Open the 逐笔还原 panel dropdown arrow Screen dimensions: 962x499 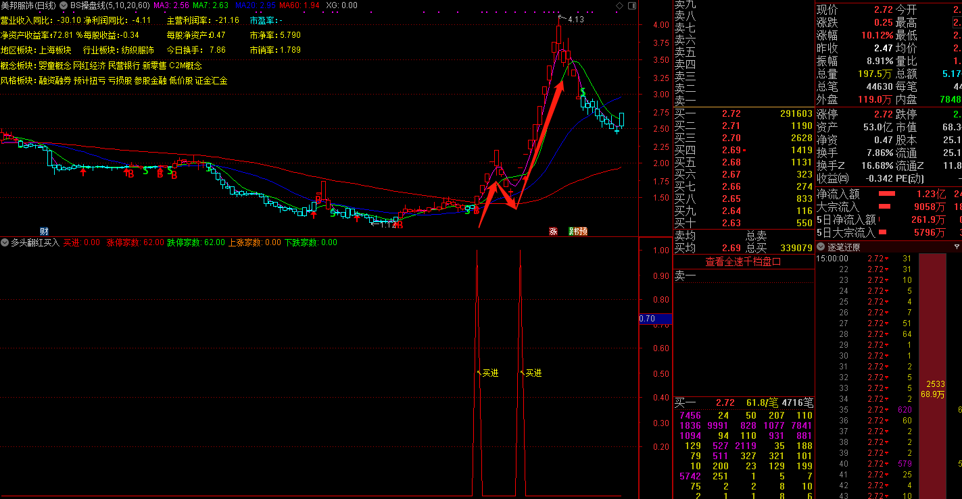pos(821,246)
